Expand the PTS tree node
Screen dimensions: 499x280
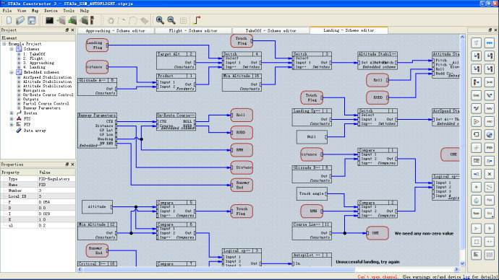[x=12, y=119]
